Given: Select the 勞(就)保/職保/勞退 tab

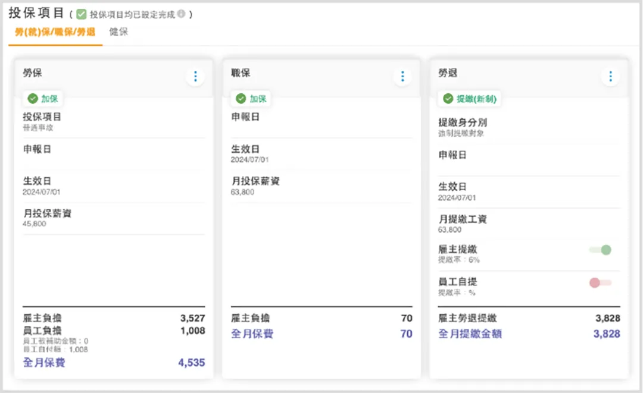Looking at the screenshot, I should 55,32.
